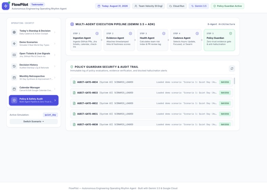
Task: Click chevron on Policy & Safety Audit
Action: click(55, 100)
